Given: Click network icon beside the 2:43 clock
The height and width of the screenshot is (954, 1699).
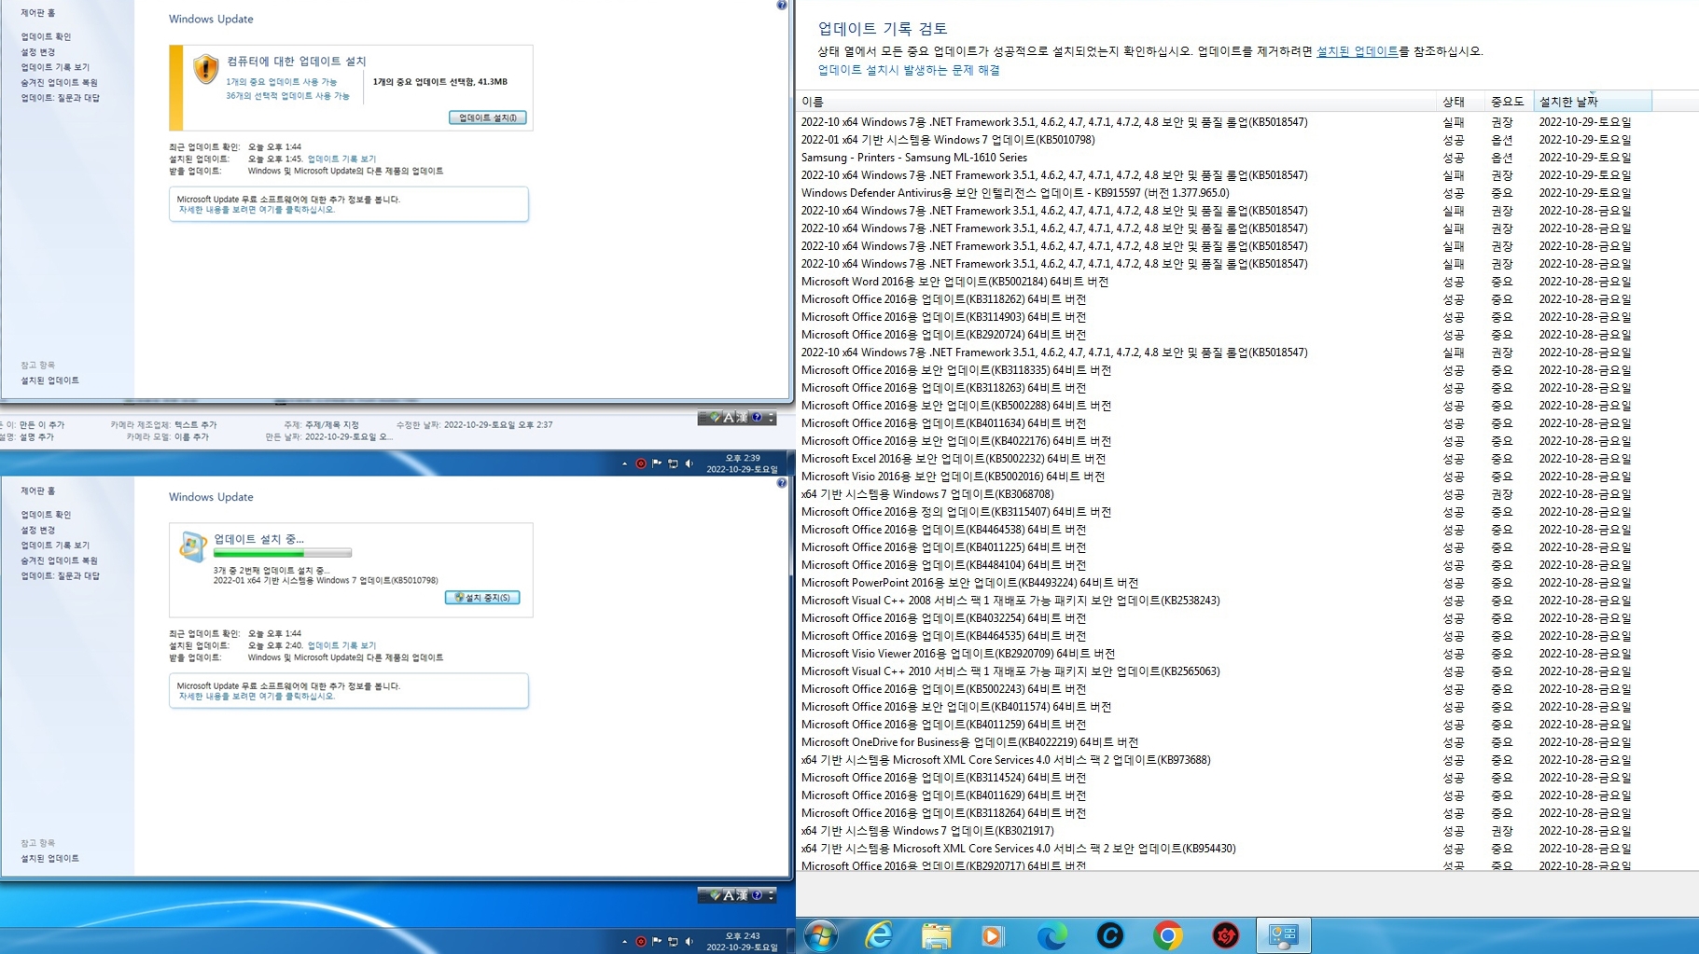Looking at the screenshot, I should [x=673, y=941].
